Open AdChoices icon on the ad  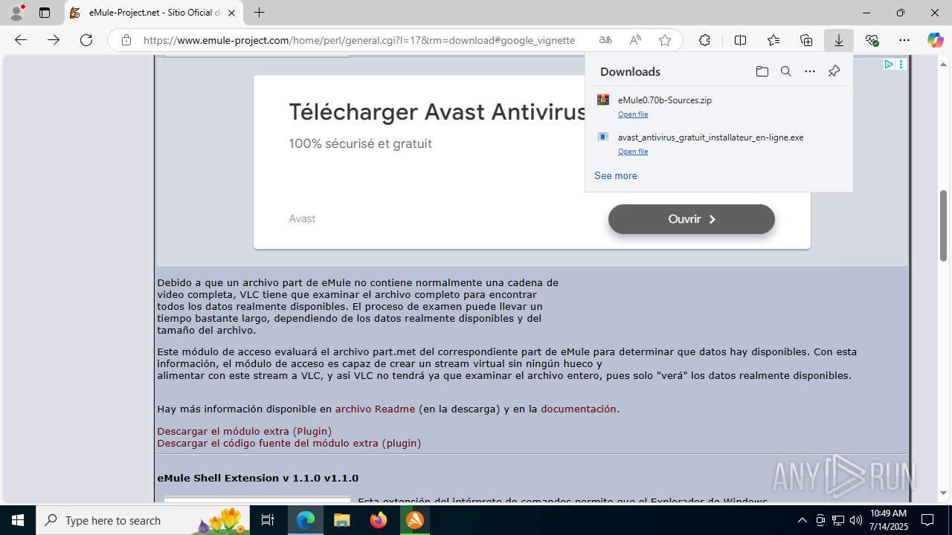click(x=889, y=65)
